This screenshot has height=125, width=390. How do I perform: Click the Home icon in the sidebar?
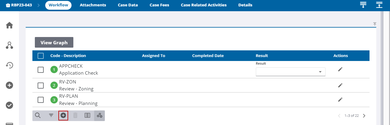pos(9,25)
